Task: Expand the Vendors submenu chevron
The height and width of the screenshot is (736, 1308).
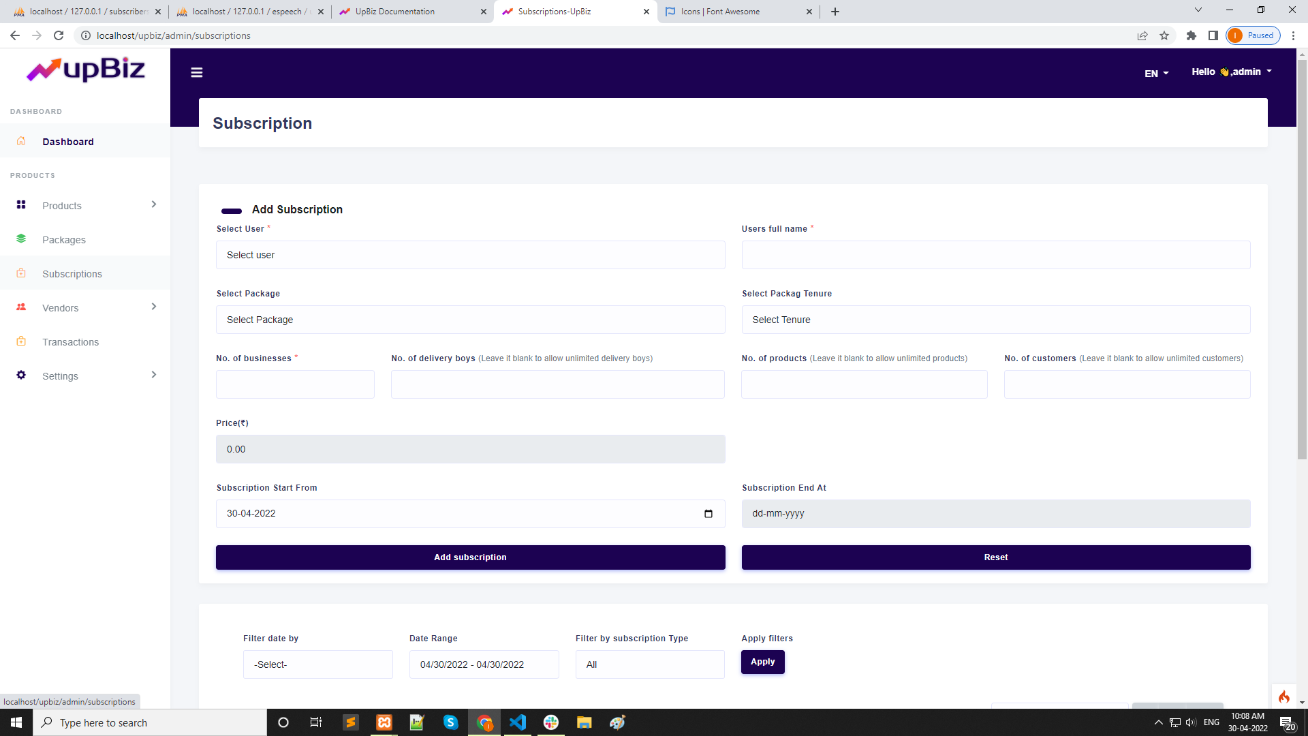Action: 154,307
